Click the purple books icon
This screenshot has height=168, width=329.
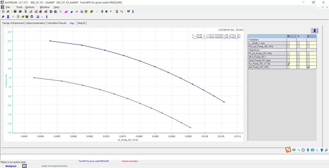[x=55, y=11]
